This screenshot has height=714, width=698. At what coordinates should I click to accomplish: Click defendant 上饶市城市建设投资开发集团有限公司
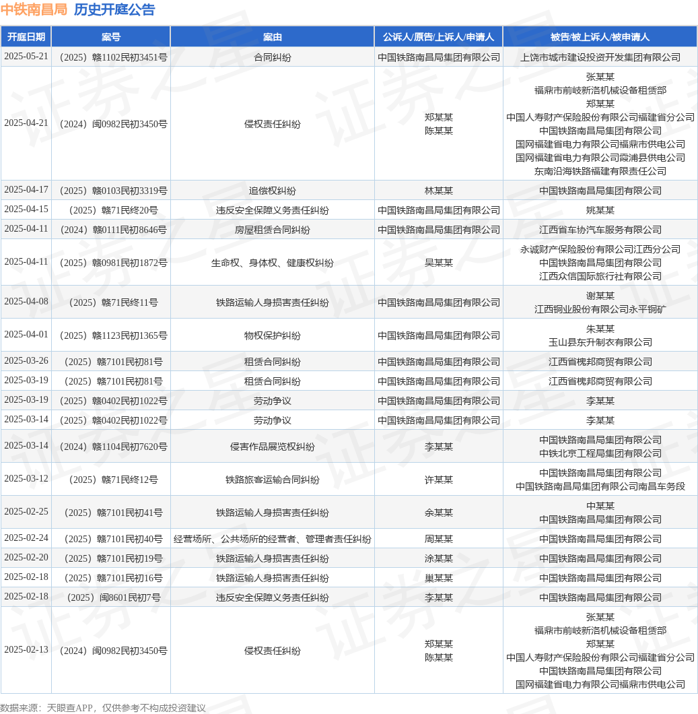[x=600, y=57]
